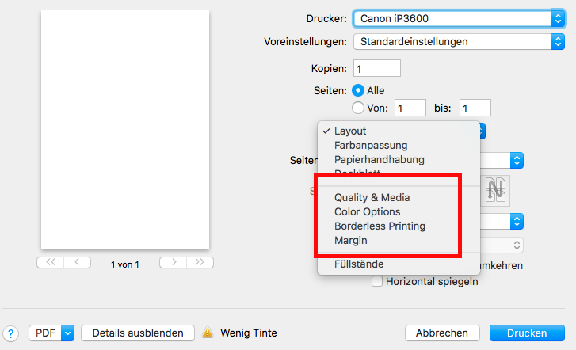Enable Horizontal spiegeln checkbox

coord(377,281)
